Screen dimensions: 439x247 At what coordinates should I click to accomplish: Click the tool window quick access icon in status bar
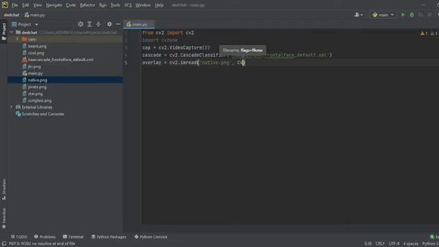pyautogui.click(x=4, y=244)
